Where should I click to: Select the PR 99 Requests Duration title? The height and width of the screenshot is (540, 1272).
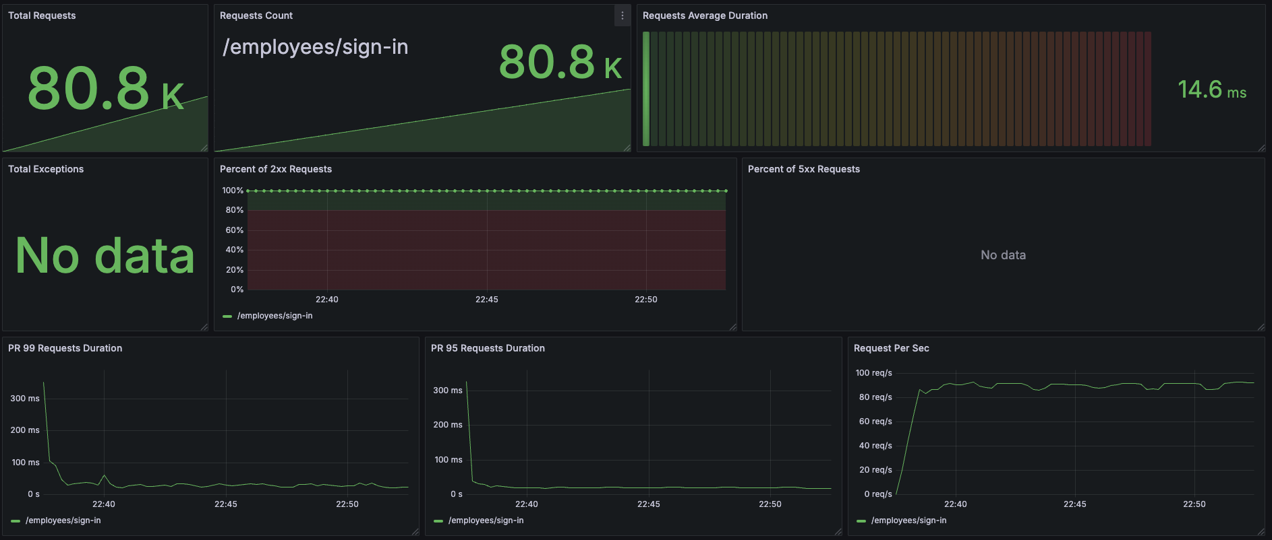(65, 348)
